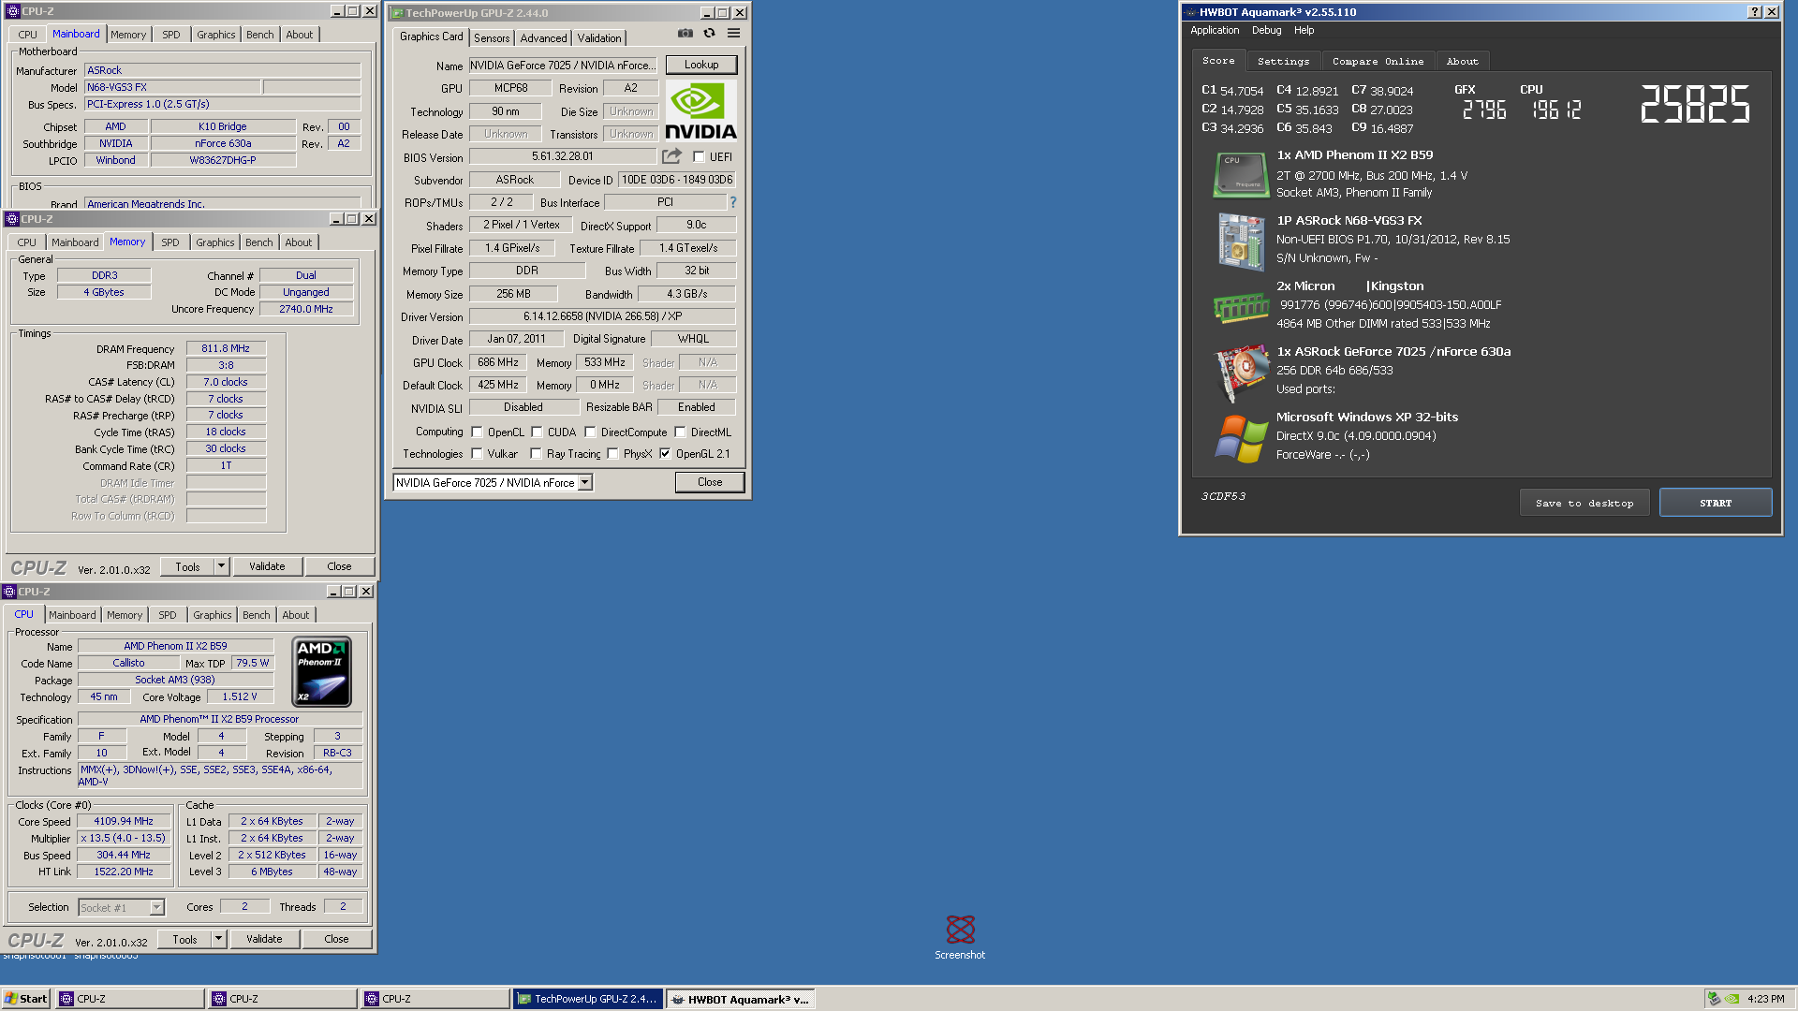Click the CPU chip icon in Aquamark
1798x1011 pixels.
tap(1240, 174)
